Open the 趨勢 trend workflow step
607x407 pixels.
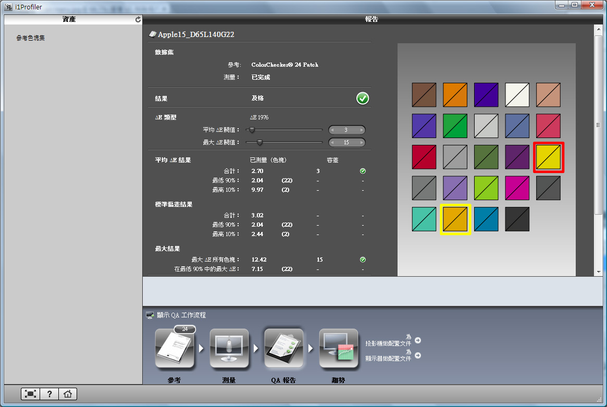tap(338, 349)
